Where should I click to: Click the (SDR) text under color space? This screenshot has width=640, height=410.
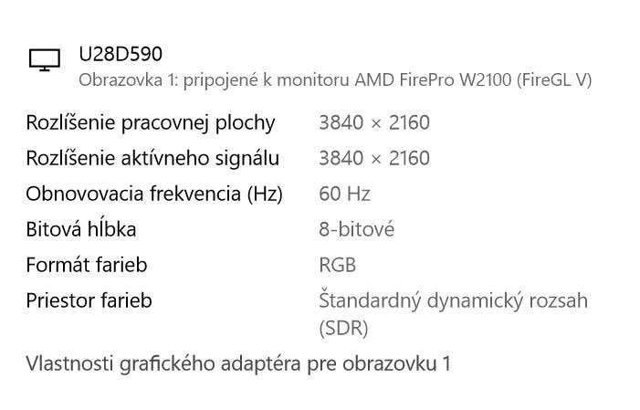343,329
